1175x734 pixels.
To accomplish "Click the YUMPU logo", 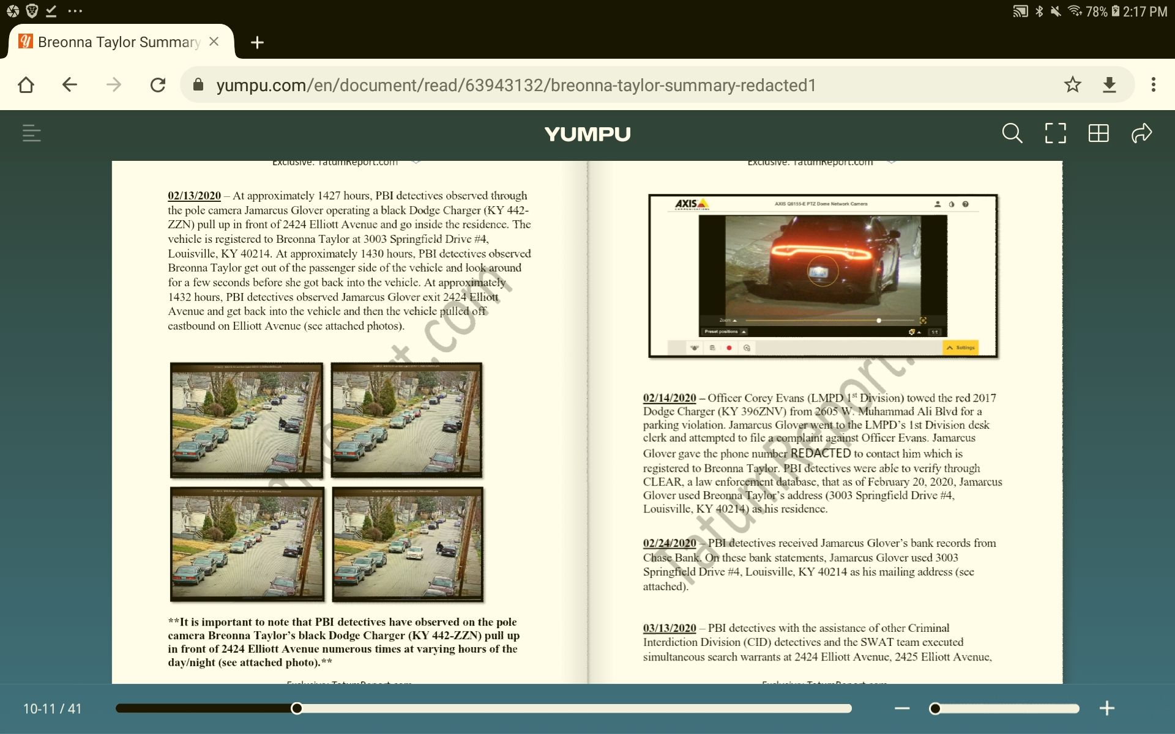I will coord(587,134).
